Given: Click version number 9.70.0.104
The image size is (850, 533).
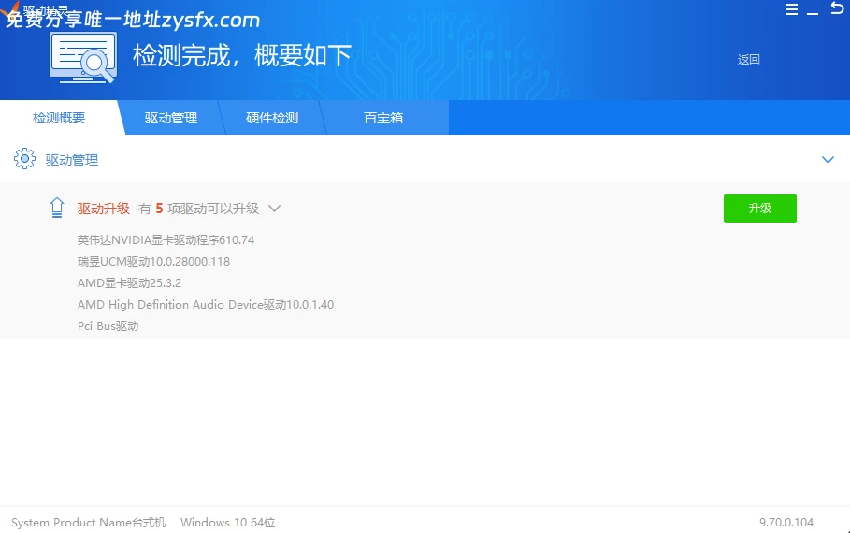Looking at the screenshot, I should pos(786,522).
